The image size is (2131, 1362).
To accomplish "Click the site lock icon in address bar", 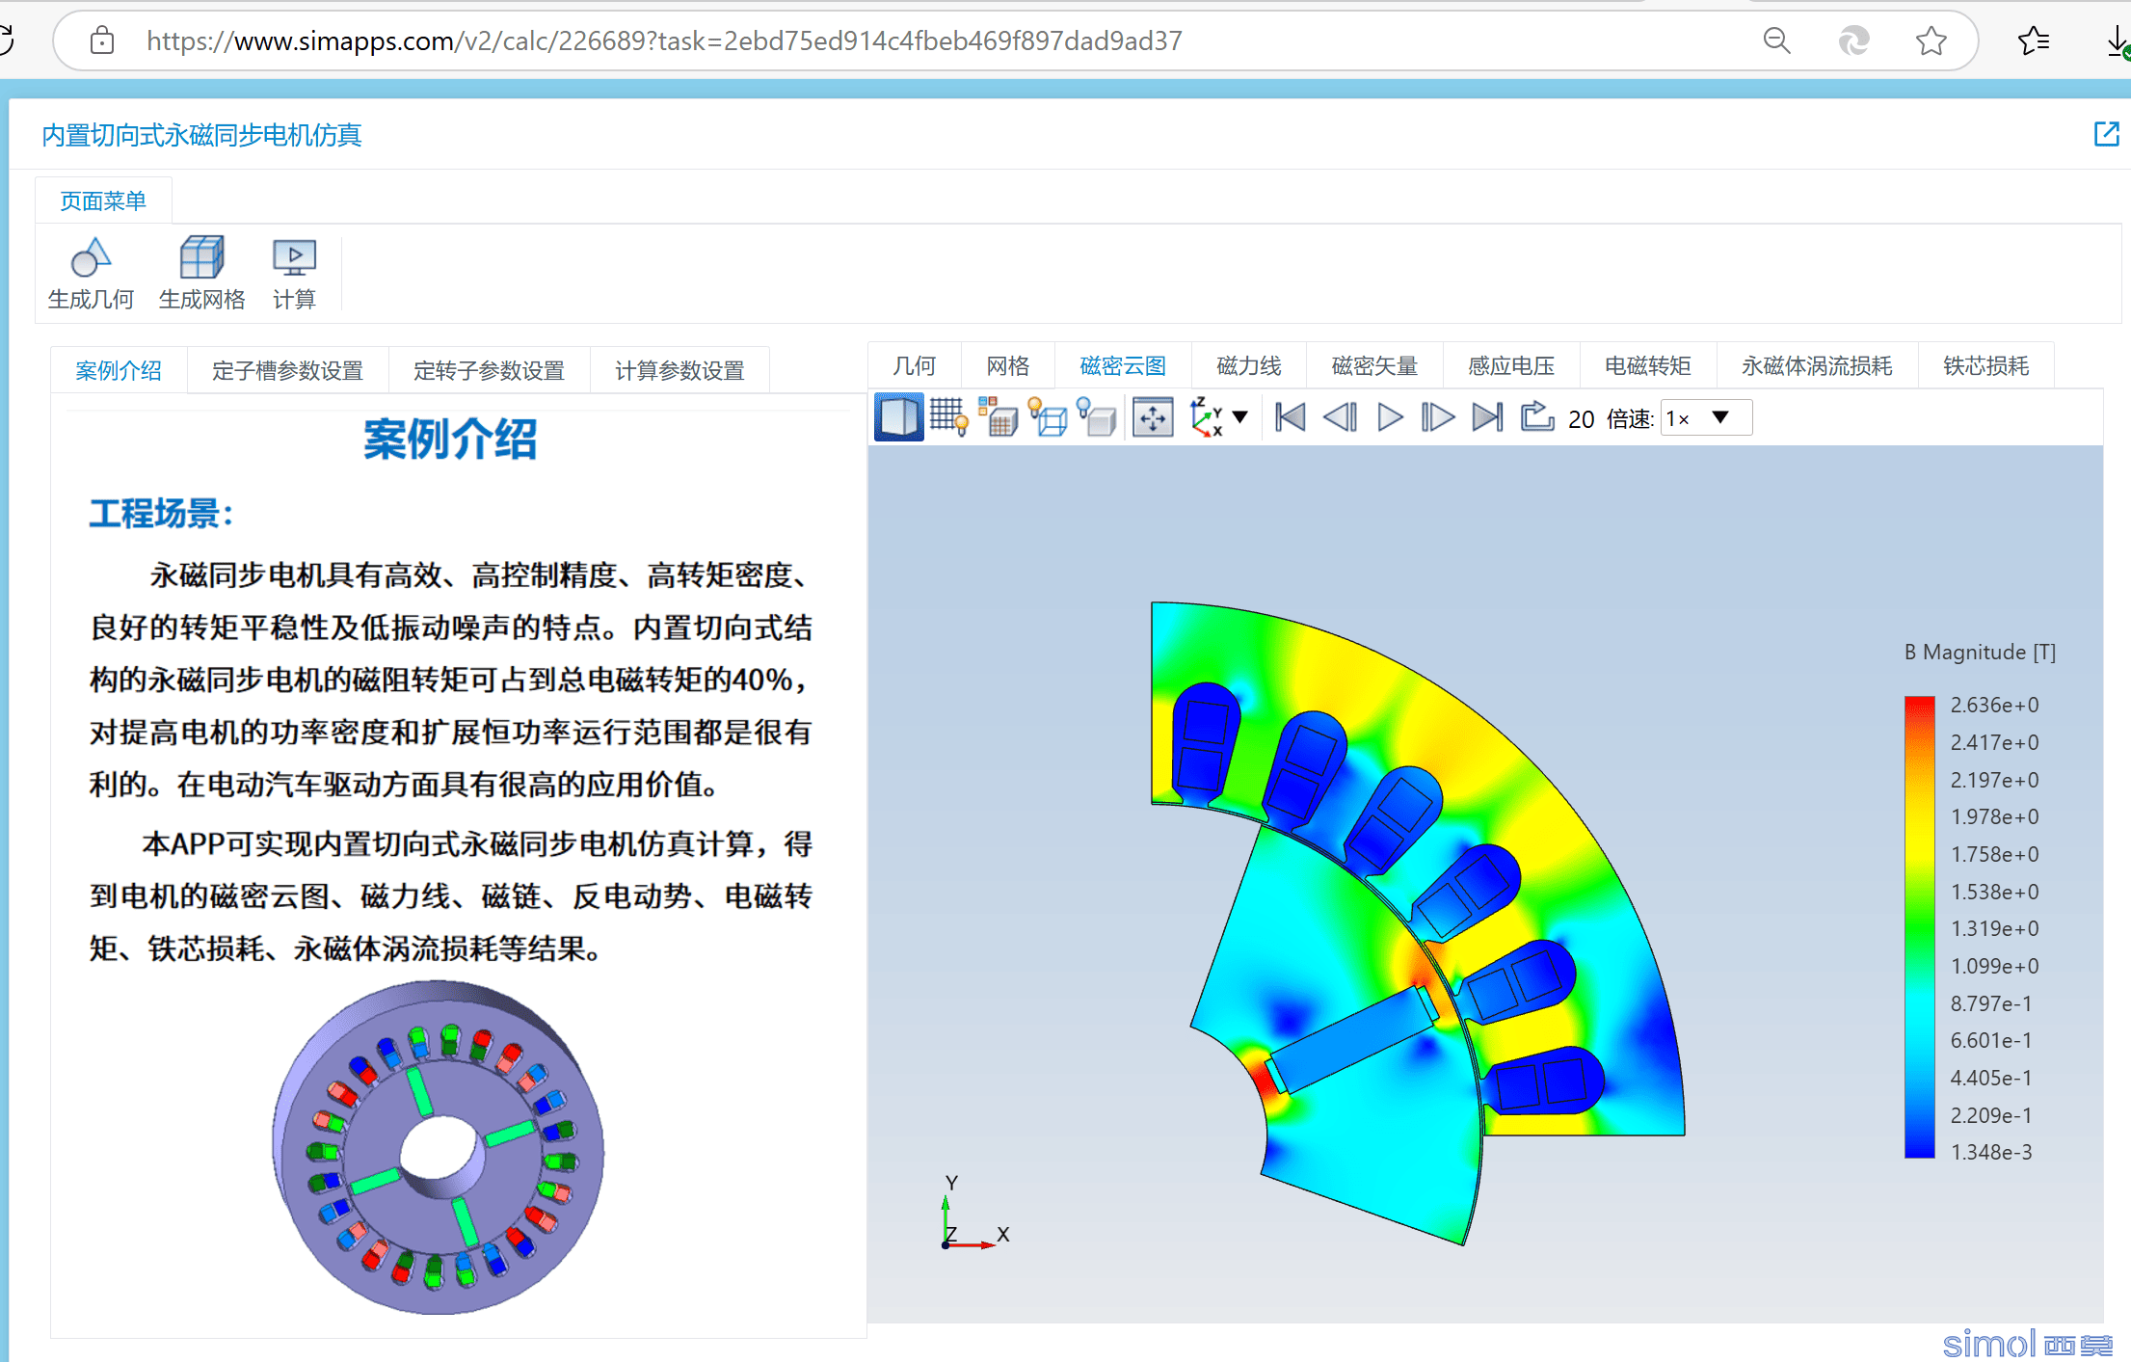I will pos(102,40).
